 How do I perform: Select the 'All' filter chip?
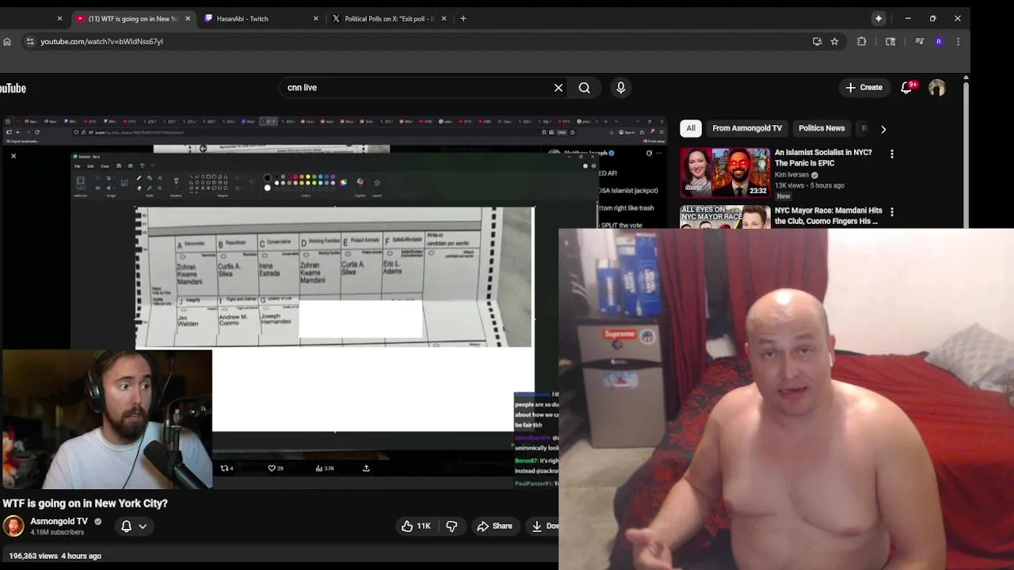pyautogui.click(x=691, y=128)
